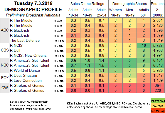
Task: Click the red Below Avg legend swatch
Action: tap(158, 111)
